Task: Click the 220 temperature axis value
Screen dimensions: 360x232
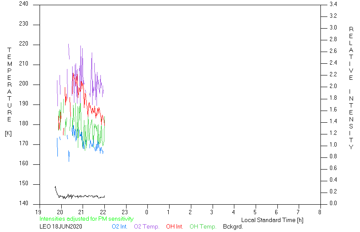Action: 23,43
